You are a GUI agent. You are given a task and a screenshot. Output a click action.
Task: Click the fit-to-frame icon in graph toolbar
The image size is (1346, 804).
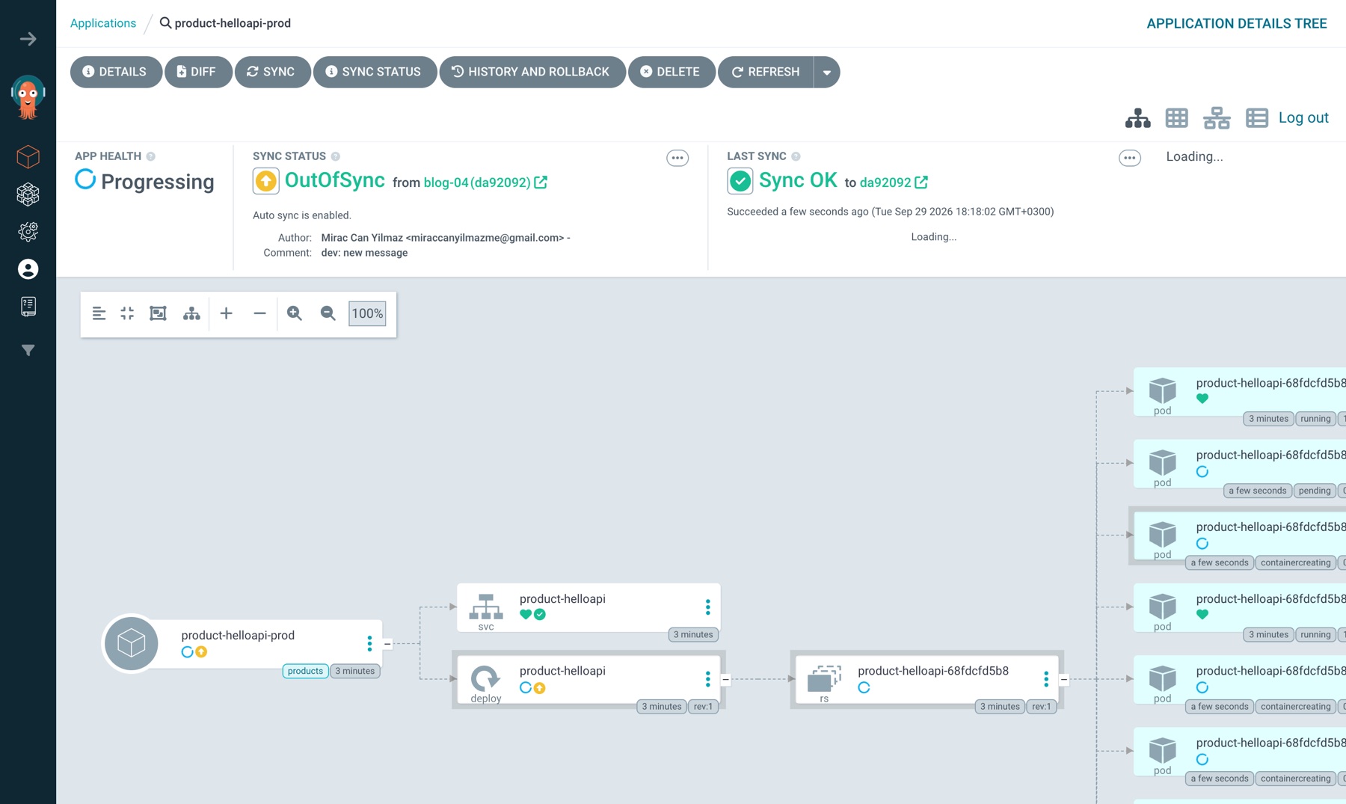point(158,313)
